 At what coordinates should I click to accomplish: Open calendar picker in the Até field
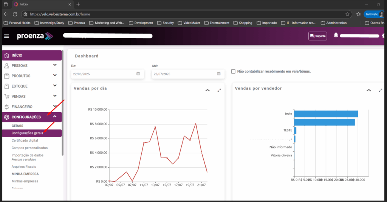click(218, 74)
